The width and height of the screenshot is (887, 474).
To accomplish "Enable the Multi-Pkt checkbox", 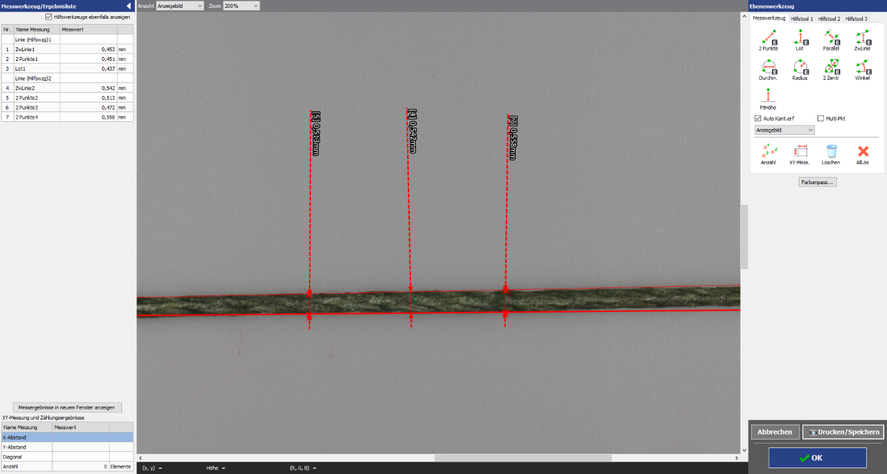I will [x=821, y=119].
